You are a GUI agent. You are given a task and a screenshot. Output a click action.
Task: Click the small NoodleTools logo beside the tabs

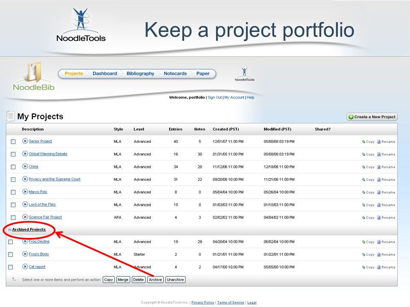[244, 74]
